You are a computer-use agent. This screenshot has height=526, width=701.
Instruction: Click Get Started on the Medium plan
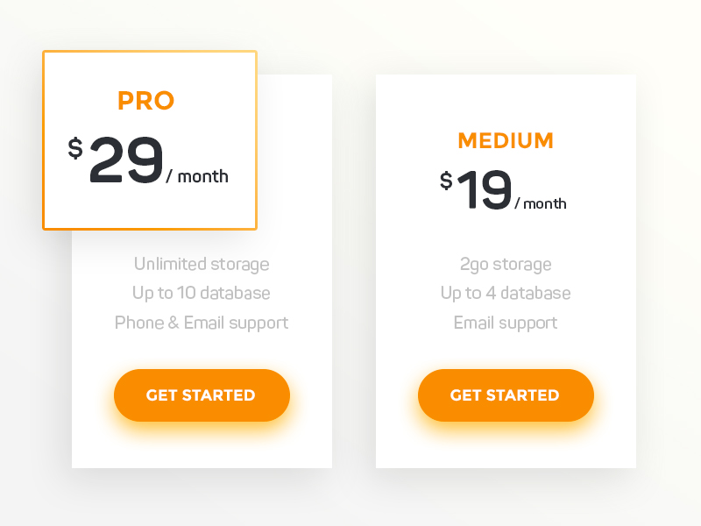[506, 395]
